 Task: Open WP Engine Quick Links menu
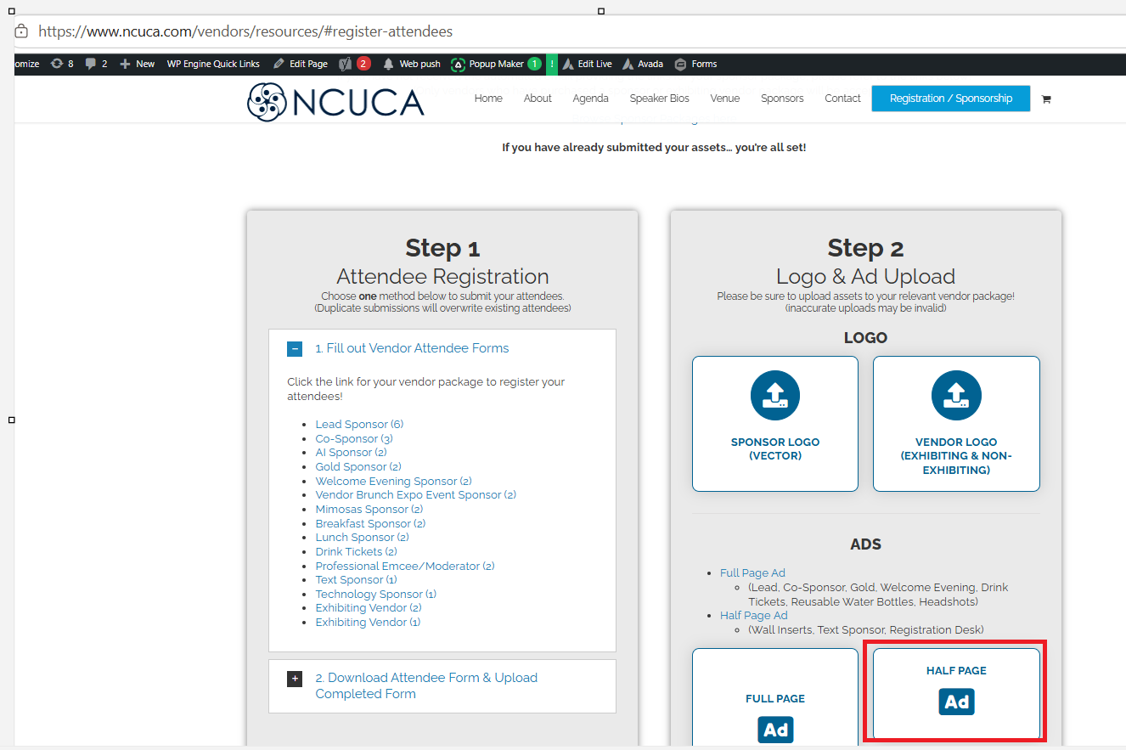(213, 64)
